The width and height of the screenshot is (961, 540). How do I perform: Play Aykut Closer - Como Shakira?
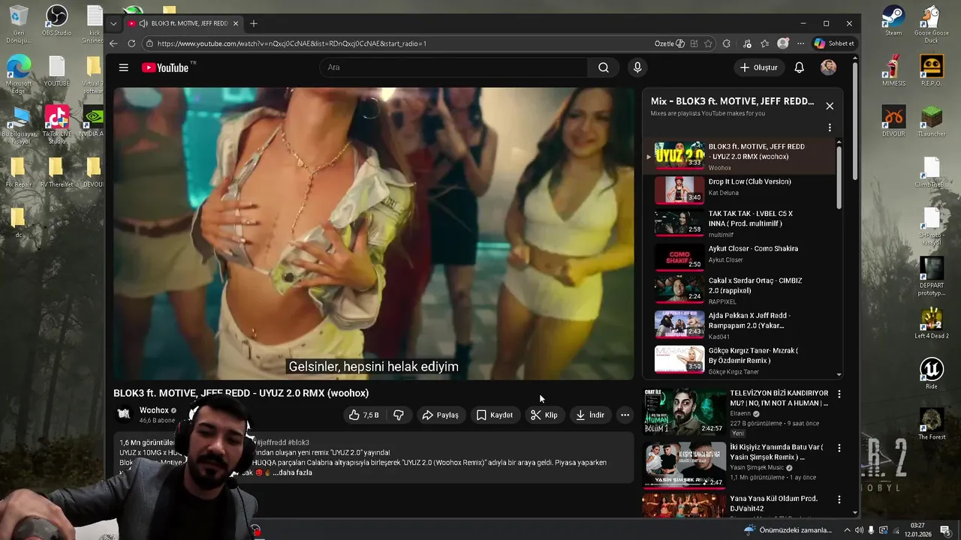pos(740,256)
